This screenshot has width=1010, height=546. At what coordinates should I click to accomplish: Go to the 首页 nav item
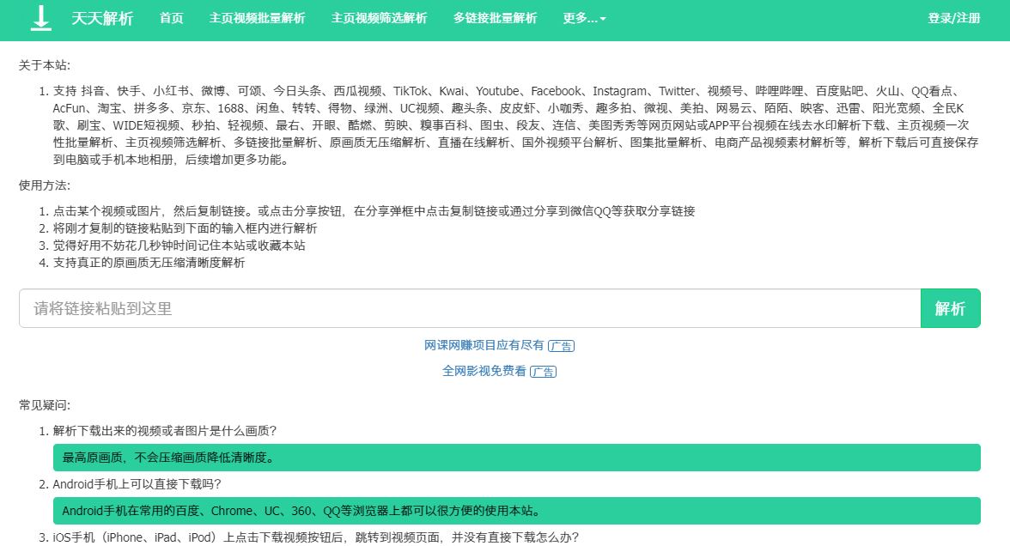(172, 18)
